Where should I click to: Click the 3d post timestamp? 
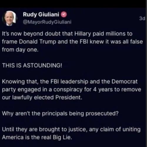(x=142, y=18)
